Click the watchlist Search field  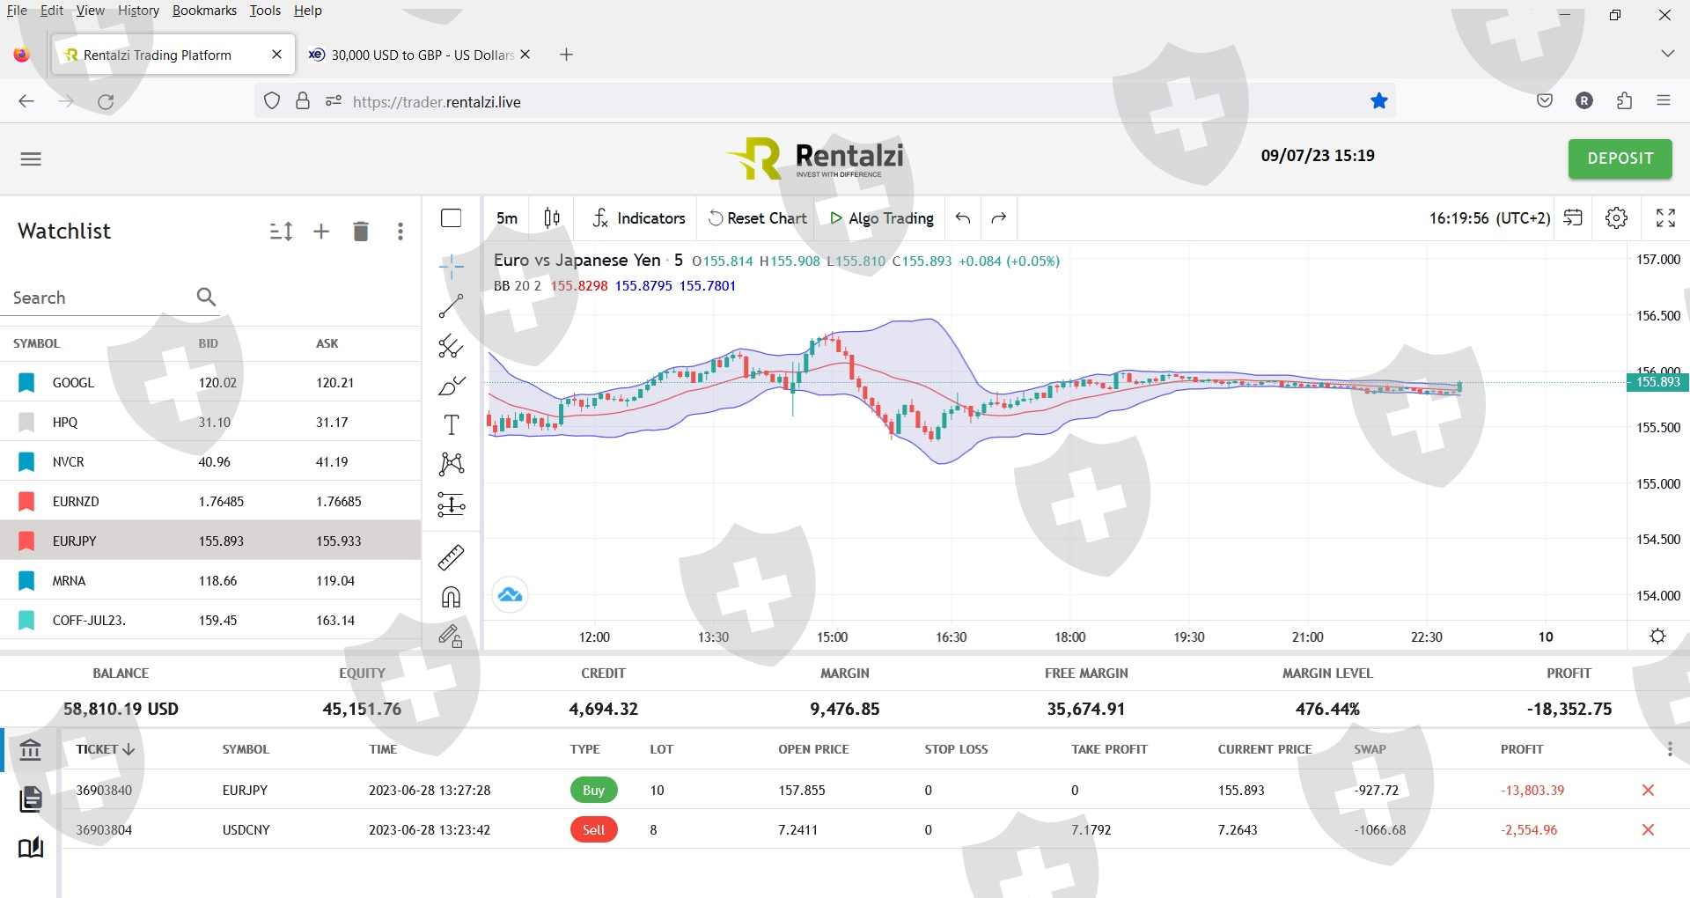click(x=101, y=298)
